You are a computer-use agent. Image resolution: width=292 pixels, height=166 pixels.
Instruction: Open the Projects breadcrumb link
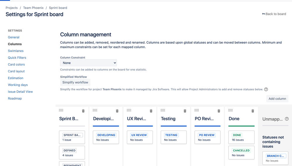pos(12,8)
